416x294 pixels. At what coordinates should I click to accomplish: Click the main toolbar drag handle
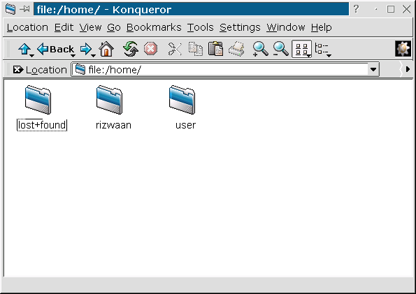(x=7, y=49)
